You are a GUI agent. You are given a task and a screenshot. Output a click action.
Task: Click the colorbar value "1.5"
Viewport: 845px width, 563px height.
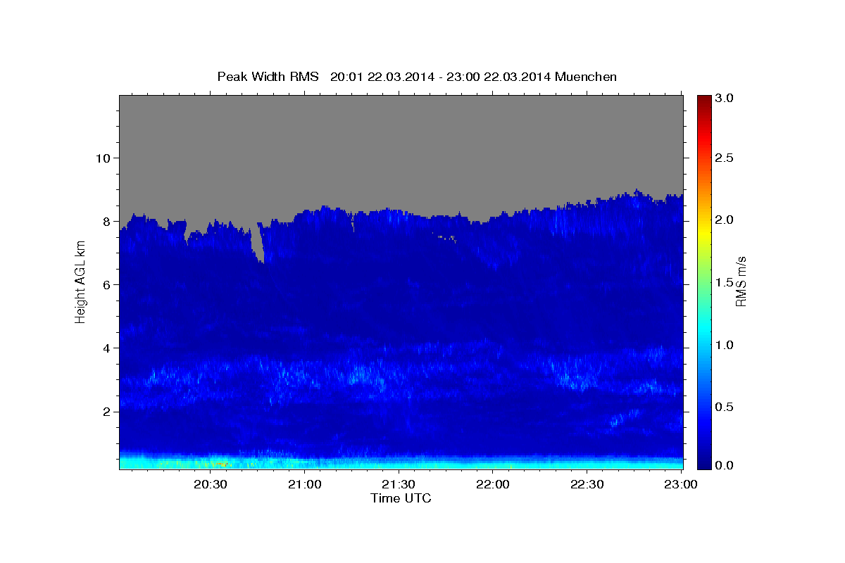pos(724,282)
